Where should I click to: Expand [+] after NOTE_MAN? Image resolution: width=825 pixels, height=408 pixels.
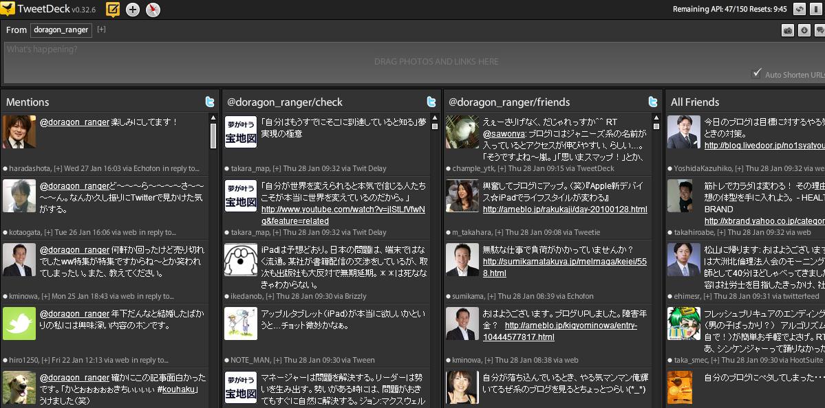tap(276, 360)
